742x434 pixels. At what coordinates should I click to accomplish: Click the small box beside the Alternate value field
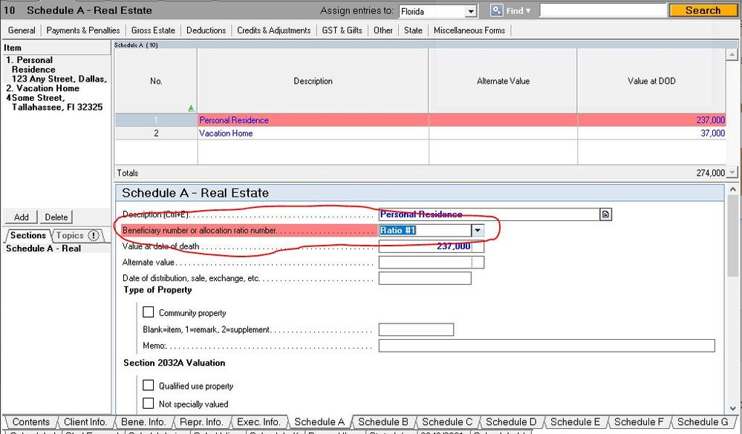click(x=478, y=262)
